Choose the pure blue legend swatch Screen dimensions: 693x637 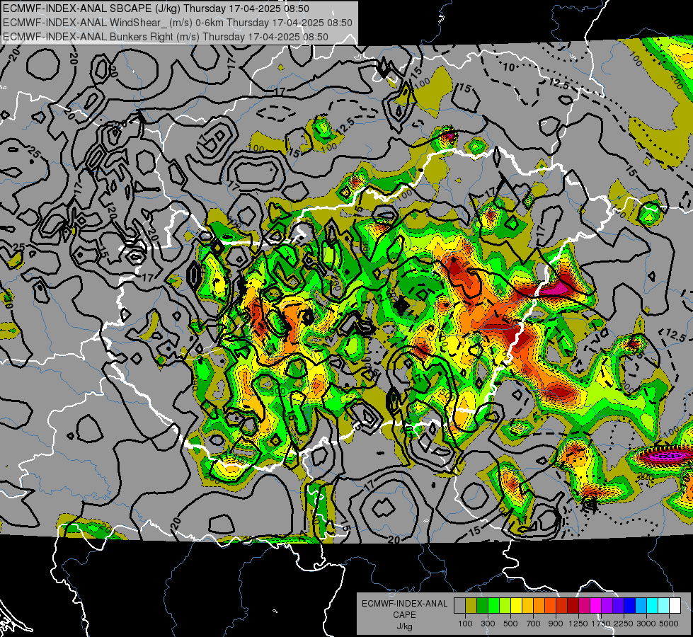[630, 605]
